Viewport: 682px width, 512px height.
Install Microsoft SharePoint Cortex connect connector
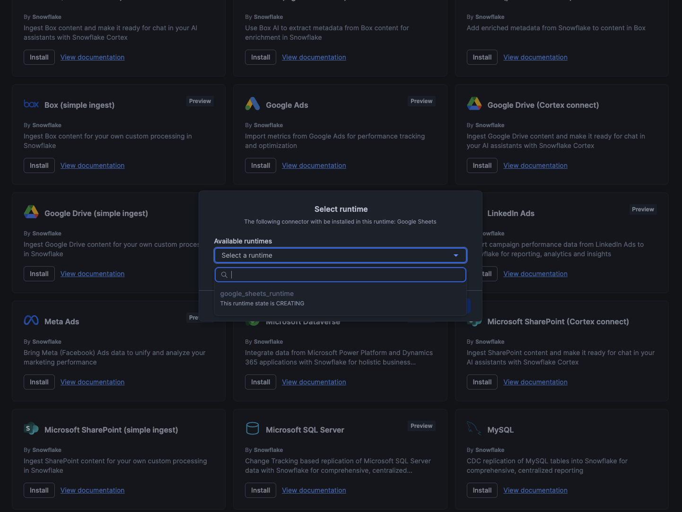pos(482,382)
